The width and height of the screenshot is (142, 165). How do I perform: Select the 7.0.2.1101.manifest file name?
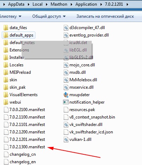click(x=27, y=125)
